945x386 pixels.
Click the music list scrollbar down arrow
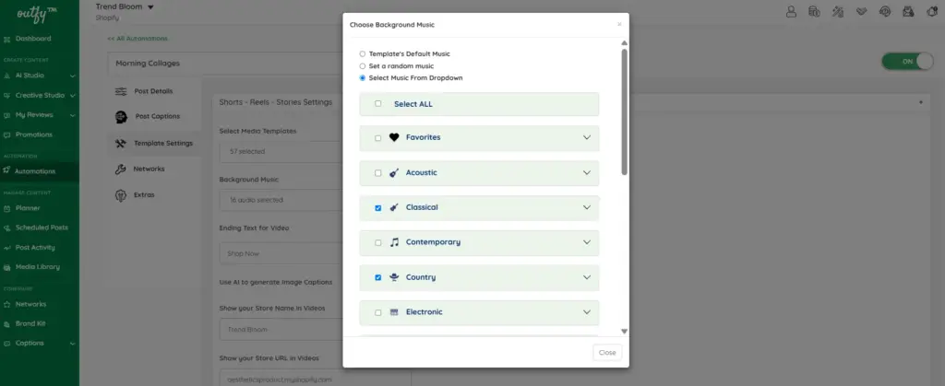point(625,332)
